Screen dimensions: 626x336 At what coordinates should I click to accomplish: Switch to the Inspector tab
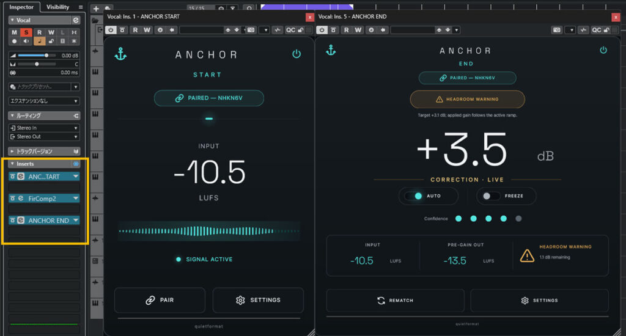pyautogui.click(x=21, y=7)
